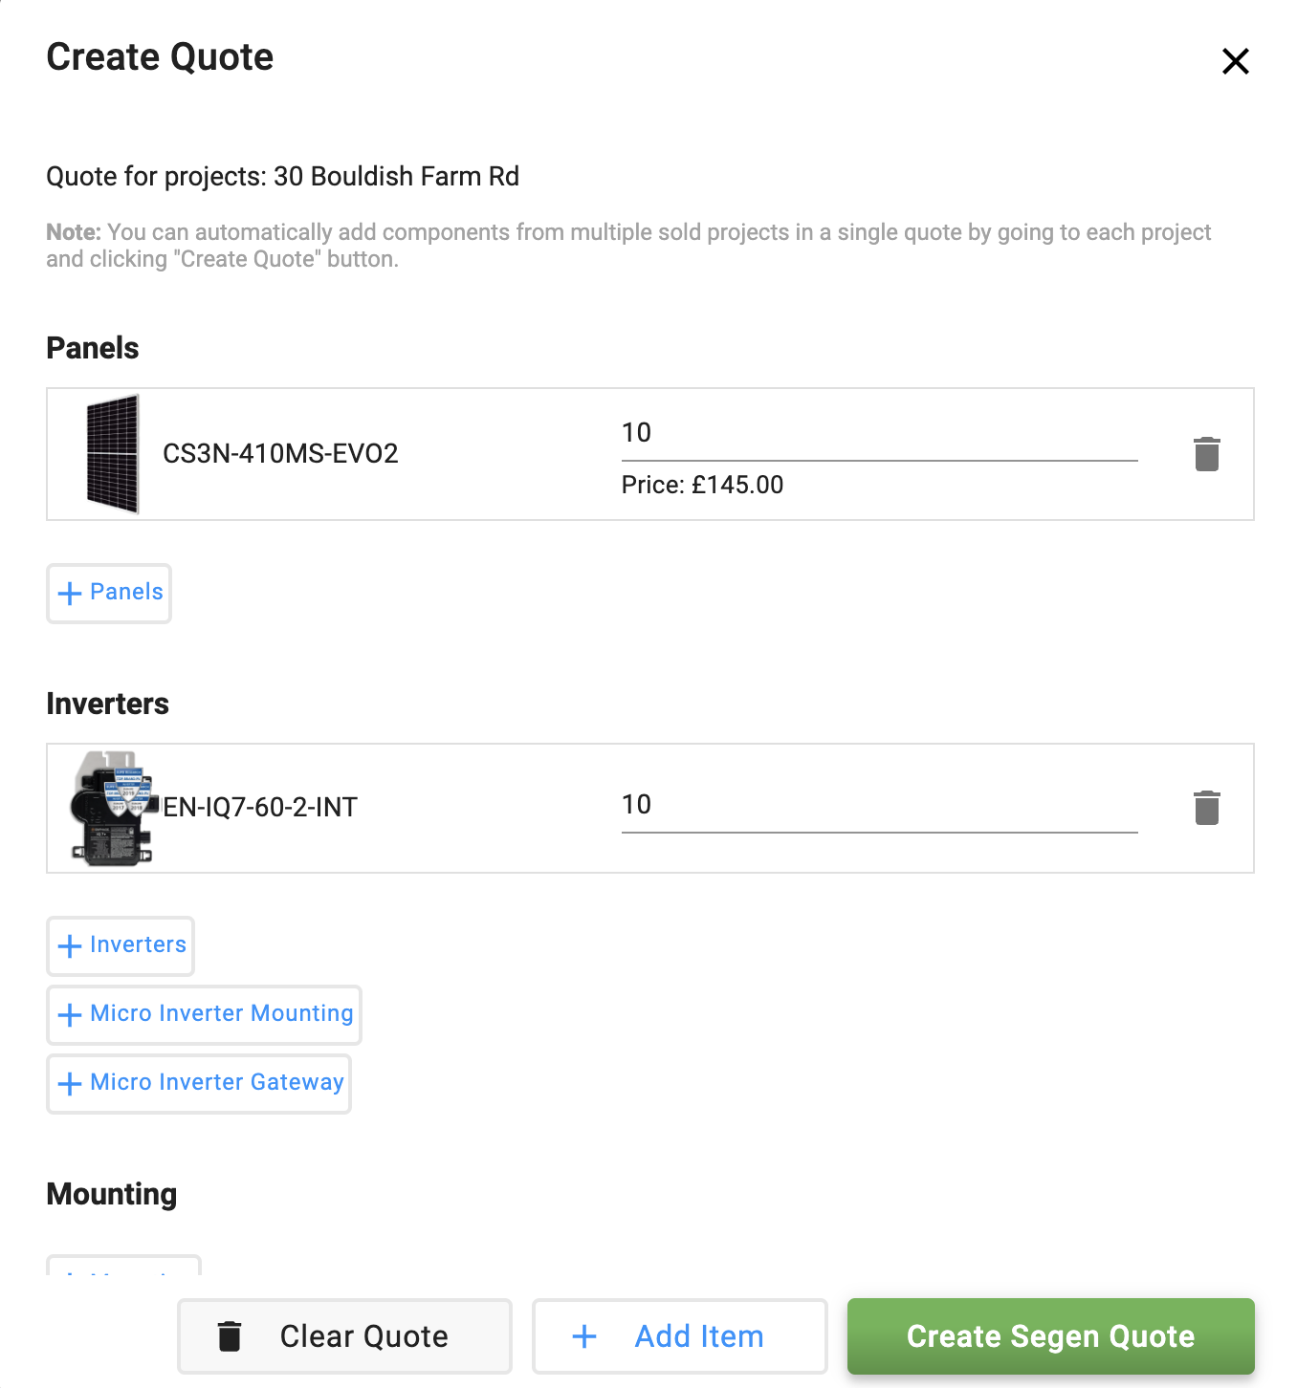This screenshot has width=1297, height=1388.
Task: Add Micro Inverter Gateway item
Action: tap(199, 1084)
